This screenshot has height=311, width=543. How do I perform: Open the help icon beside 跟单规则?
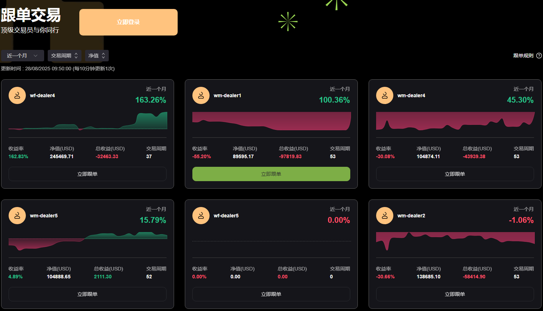(539, 56)
